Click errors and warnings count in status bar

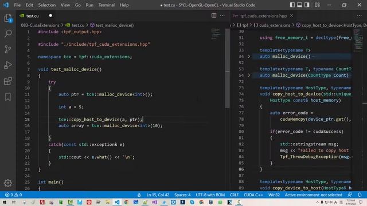(x=13, y=195)
